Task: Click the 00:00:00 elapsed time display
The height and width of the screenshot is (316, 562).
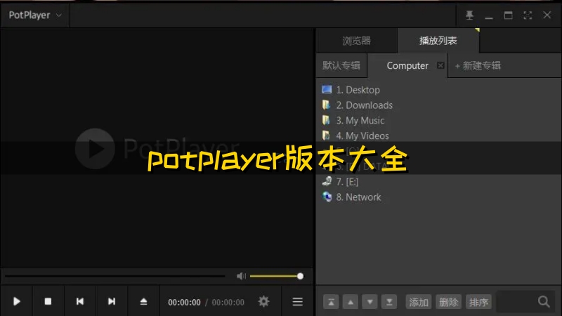Action: coord(184,303)
